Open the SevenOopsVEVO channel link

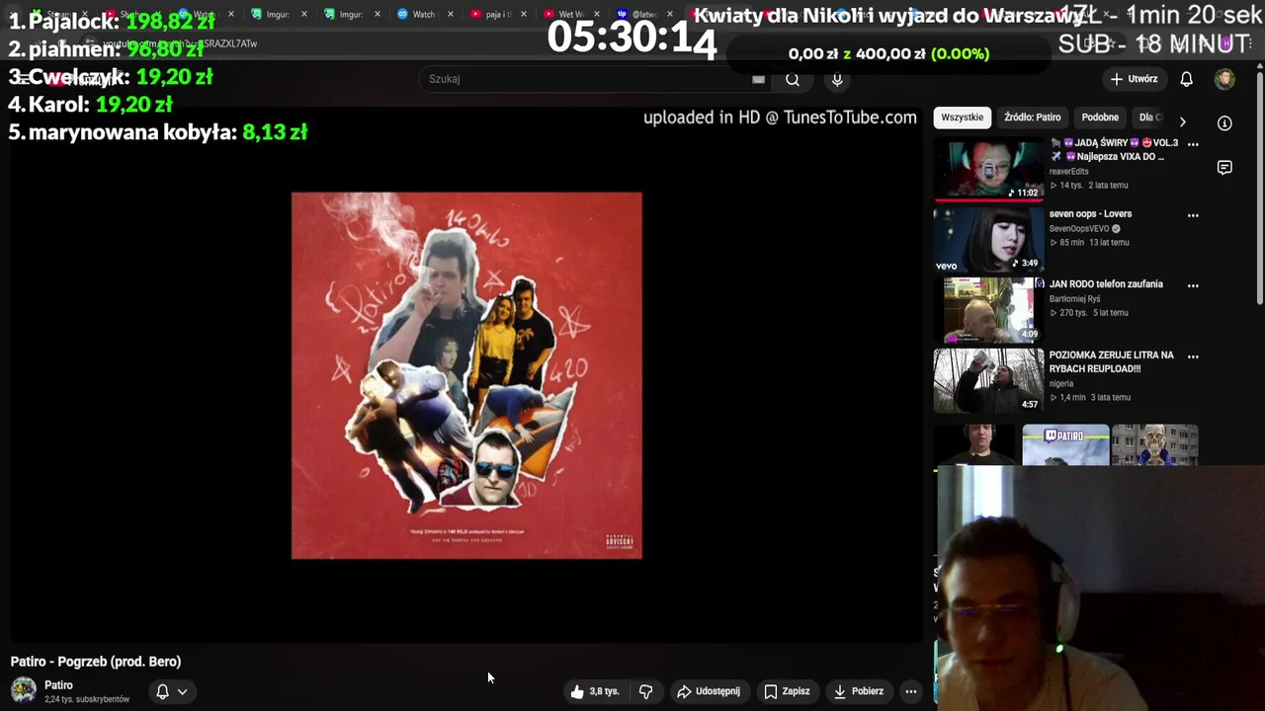1079,228
